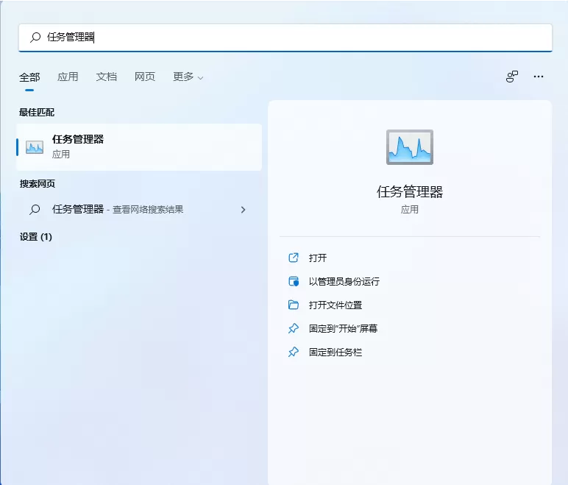This screenshot has height=485, width=568.
Task: Click the folder icon for file location
Action: point(294,305)
